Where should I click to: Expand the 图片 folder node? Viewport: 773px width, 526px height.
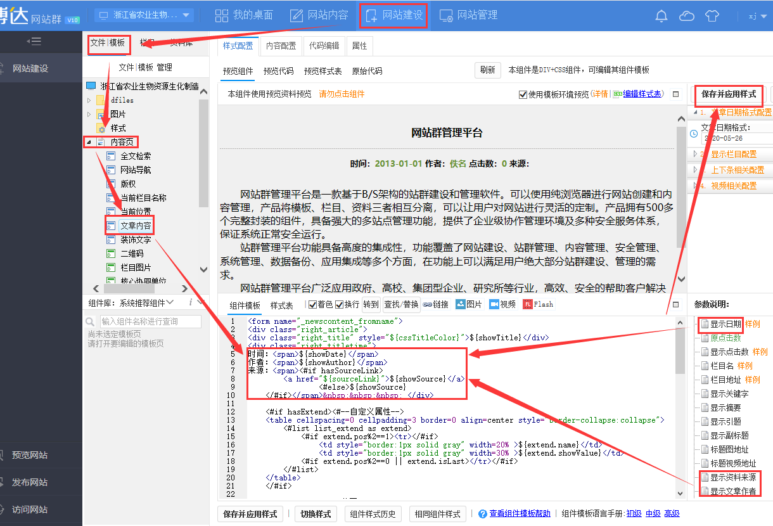tap(89, 114)
